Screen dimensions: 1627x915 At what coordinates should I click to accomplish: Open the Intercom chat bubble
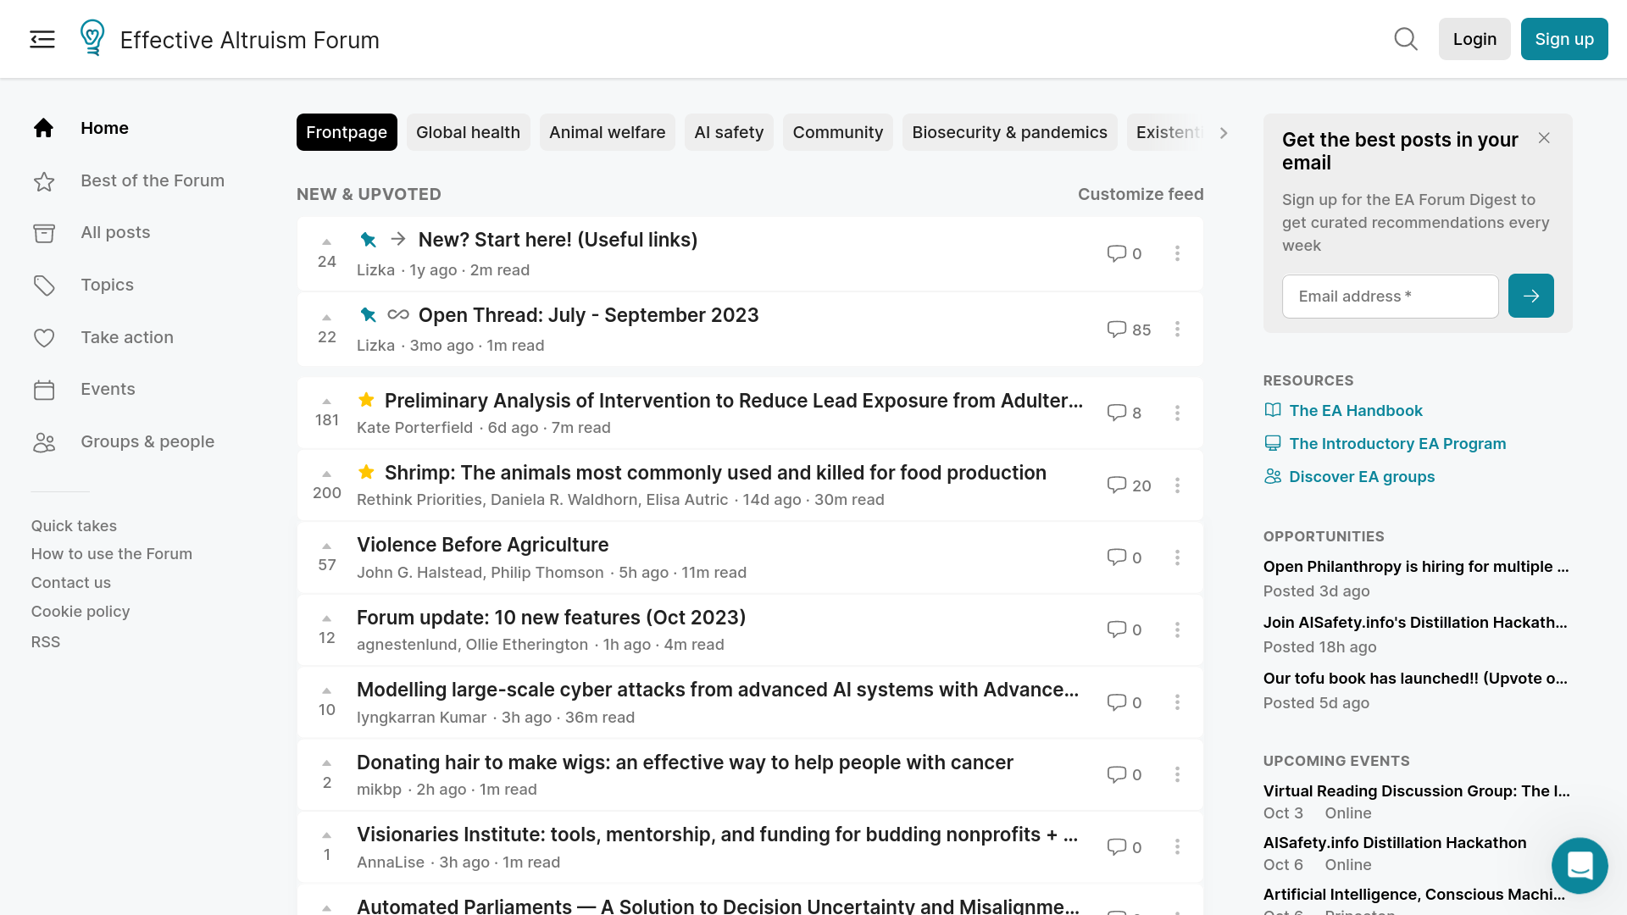pyautogui.click(x=1580, y=865)
